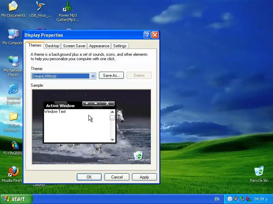Click the sample window scroll up arrow

click(x=112, y=112)
